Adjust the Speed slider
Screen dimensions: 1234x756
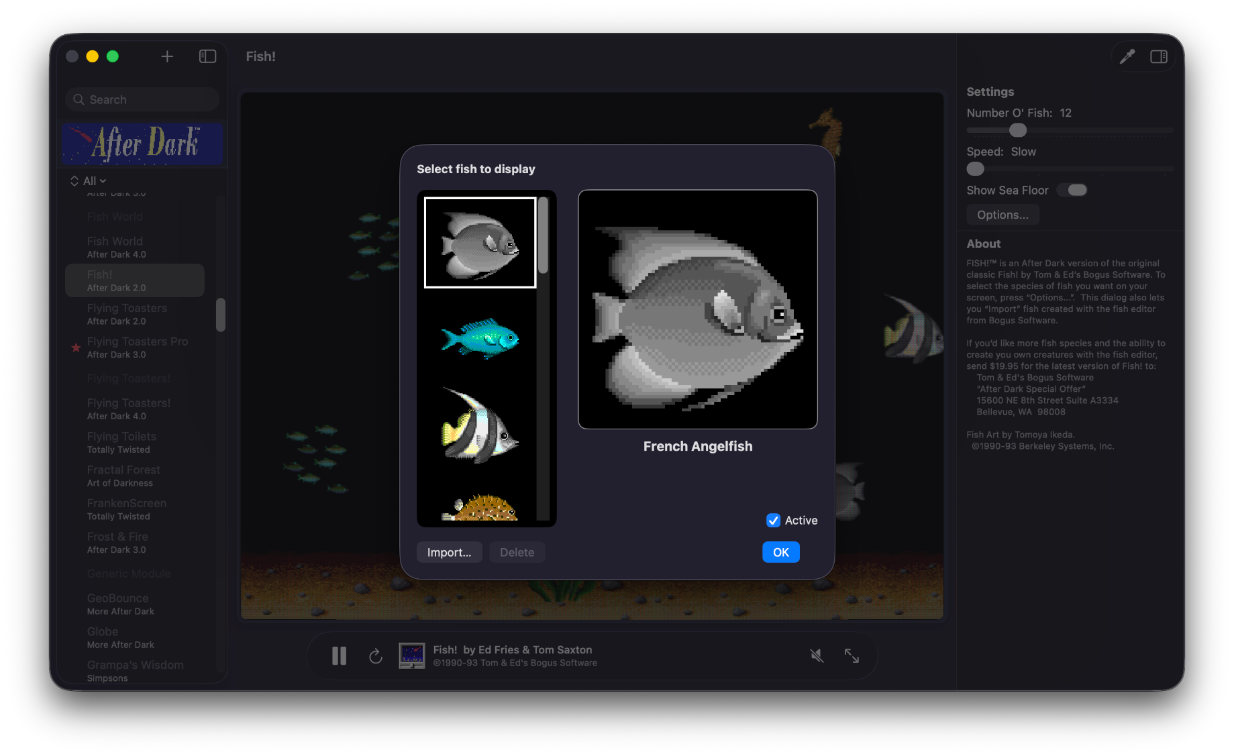[x=976, y=169]
